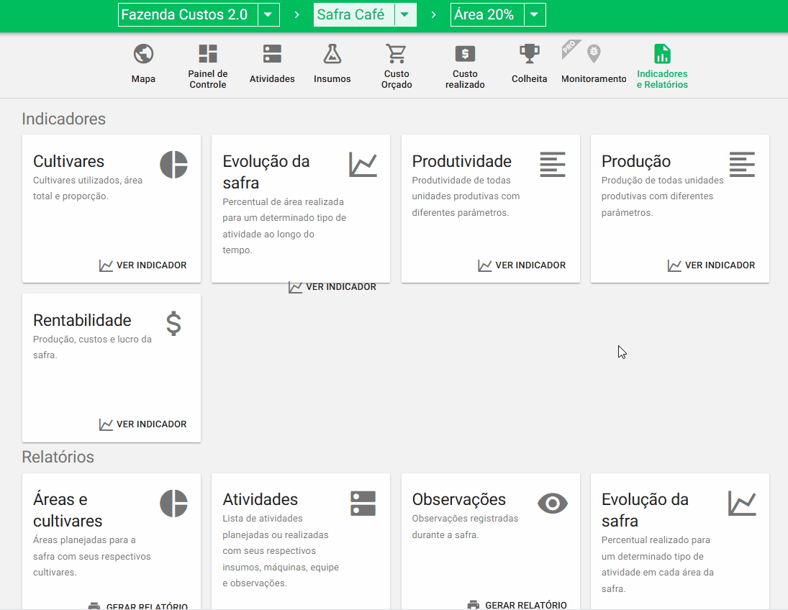This screenshot has height=610, width=788.
Task: Expand the Safra Café dropdown arrow
Action: coord(405,14)
